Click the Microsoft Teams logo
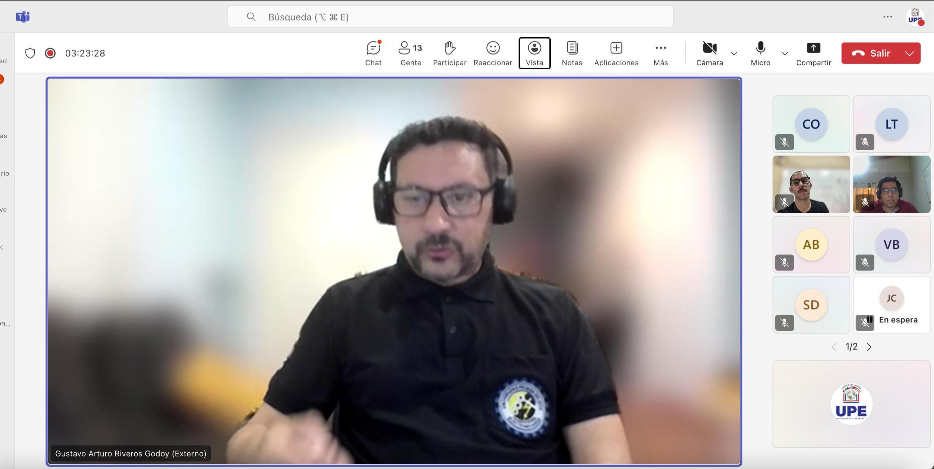 coord(23,17)
